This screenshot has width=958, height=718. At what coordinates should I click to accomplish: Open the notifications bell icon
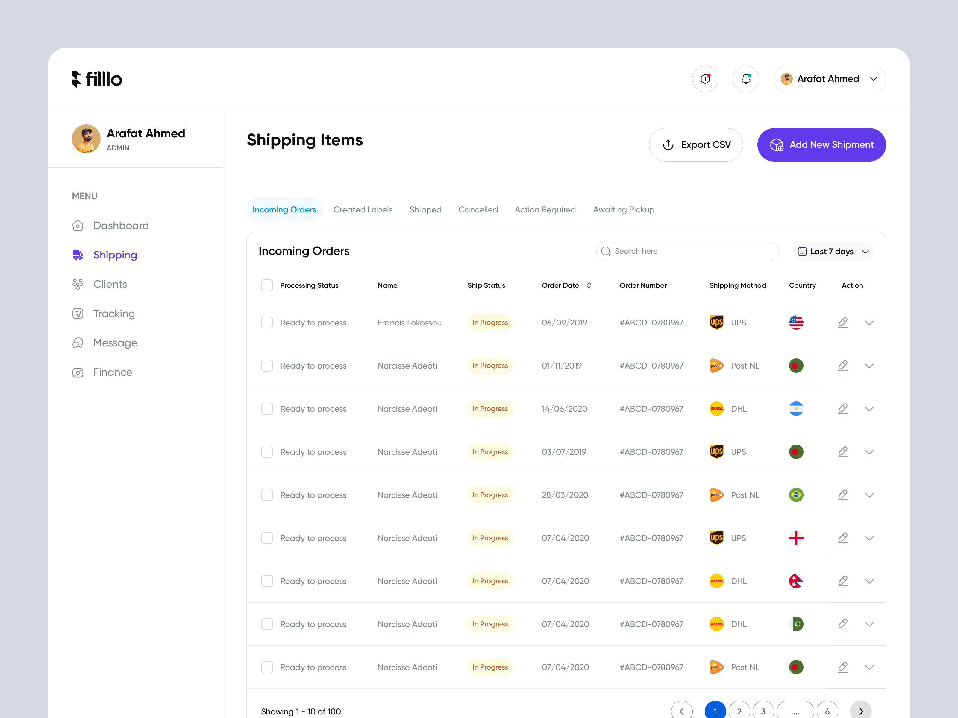746,79
